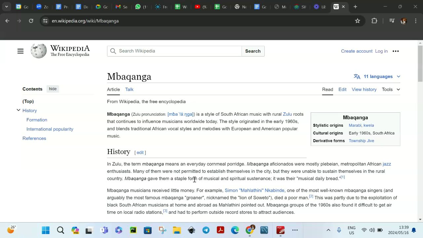423x238 pixels.
Task: Switch to the Article tab
Action: click(113, 89)
